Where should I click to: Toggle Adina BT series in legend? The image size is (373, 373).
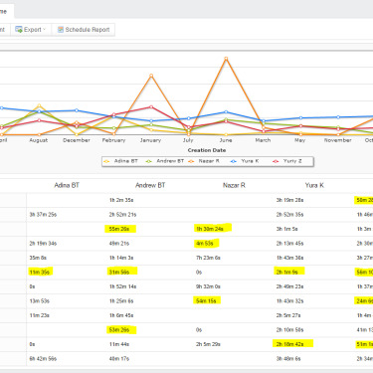click(x=120, y=161)
